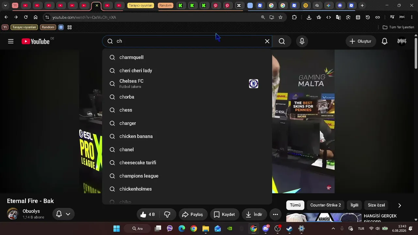Open the Yt bookmark folder
This screenshot has width=418, height=235.
coord(5,27)
